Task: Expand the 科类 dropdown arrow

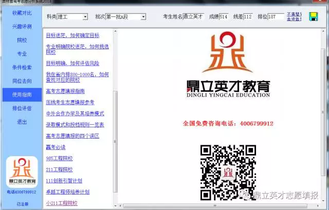Action: (85, 17)
